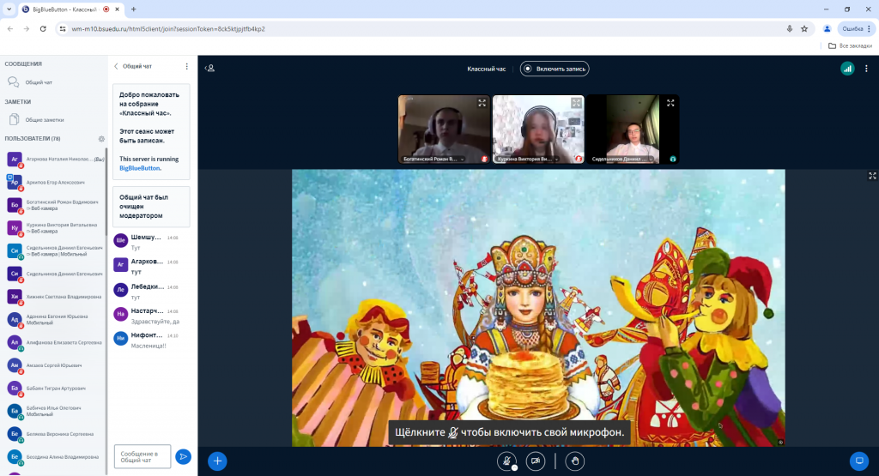Bookmark page with star icon
This screenshot has height=476, width=879.
point(804,28)
